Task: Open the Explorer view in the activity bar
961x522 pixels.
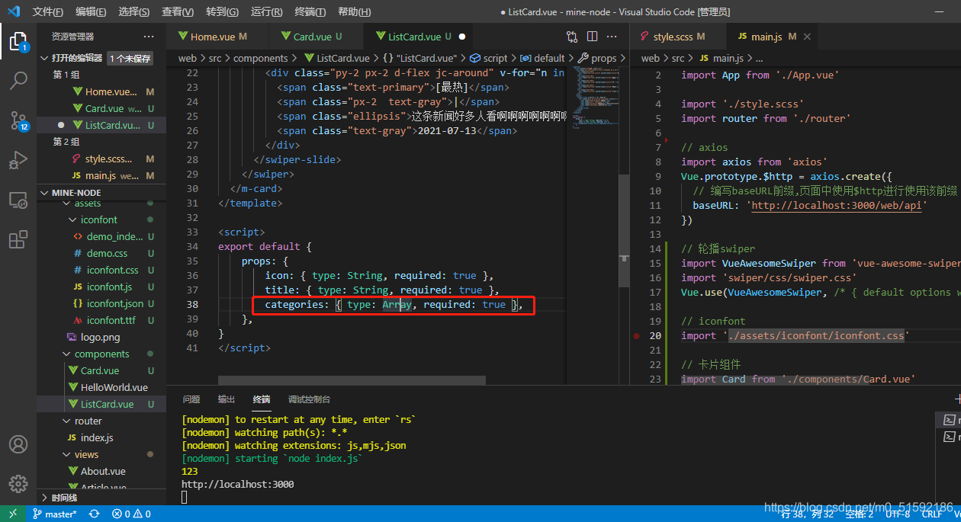Action: click(x=18, y=40)
